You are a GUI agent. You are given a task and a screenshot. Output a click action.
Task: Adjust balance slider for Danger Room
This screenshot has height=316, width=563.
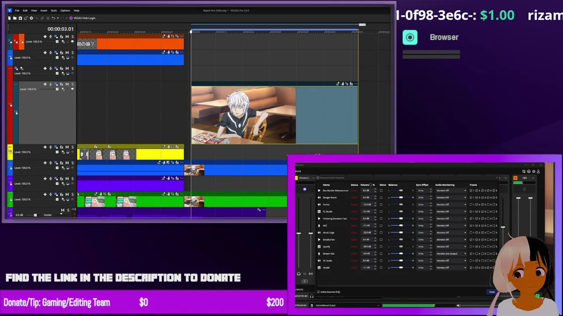pyautogui.click(x=401, y=197)
